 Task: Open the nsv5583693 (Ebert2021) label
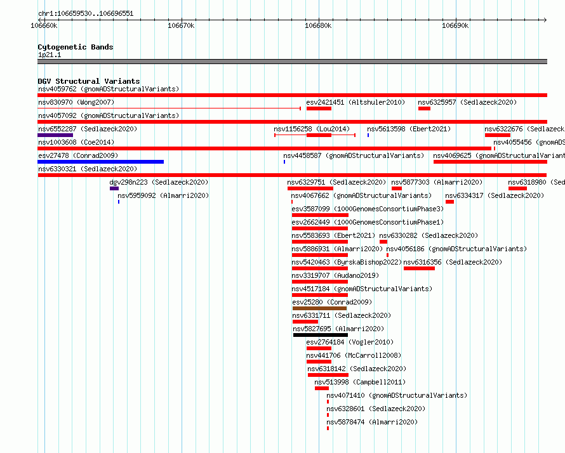333,235
